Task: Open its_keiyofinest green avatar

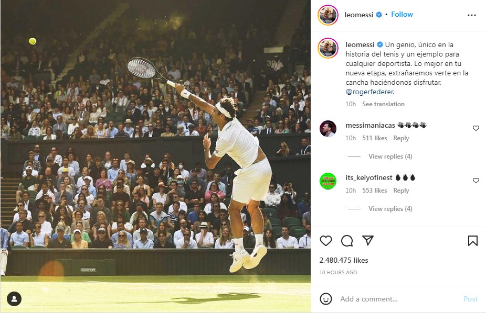Action: [x=328, y=181]
